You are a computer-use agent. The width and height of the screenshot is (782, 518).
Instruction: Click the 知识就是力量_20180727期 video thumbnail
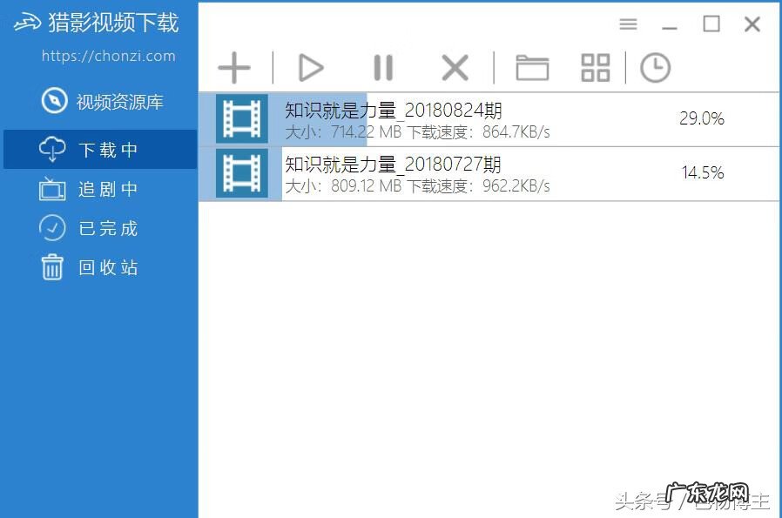239,173
